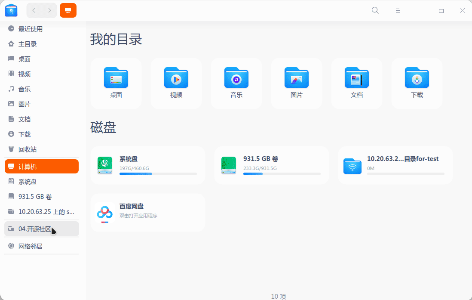The height and width of the screenshot is (300, 472).
Task: Open the 文档 folder card
Action: point(357,84)
